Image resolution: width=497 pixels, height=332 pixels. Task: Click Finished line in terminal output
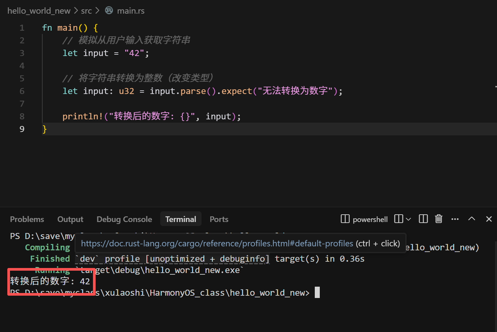point(197,259)
